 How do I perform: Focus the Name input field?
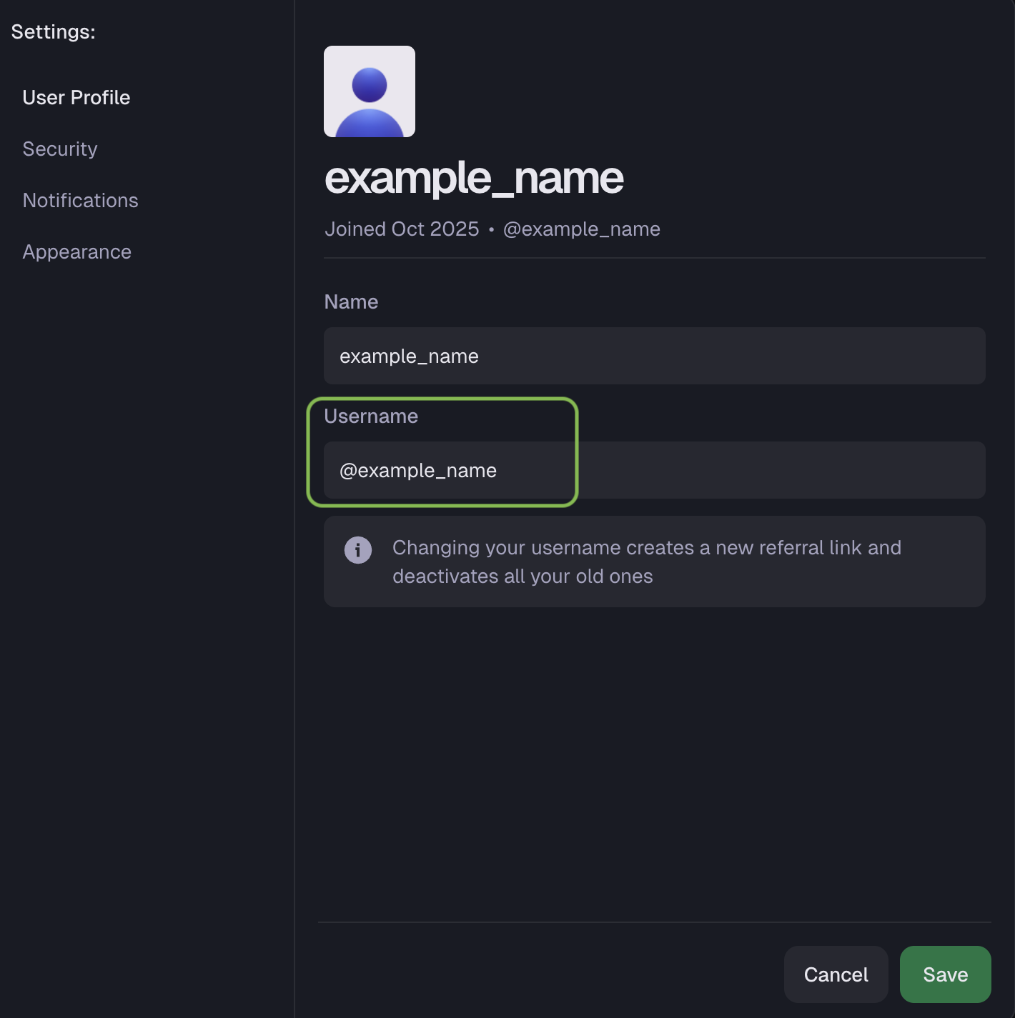click(x=654, y=356)
